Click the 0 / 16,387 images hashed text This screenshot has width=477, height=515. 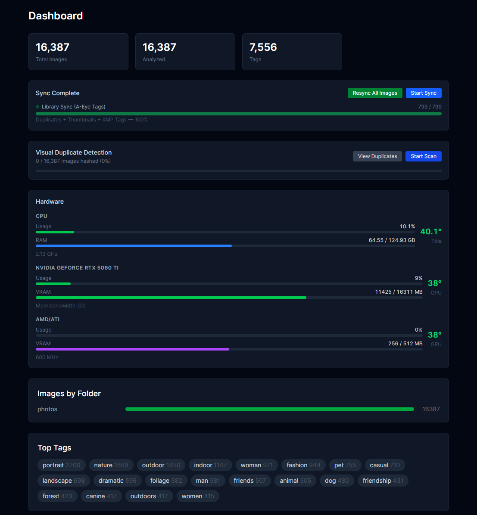pyautogui.click(x=73, y=161)
